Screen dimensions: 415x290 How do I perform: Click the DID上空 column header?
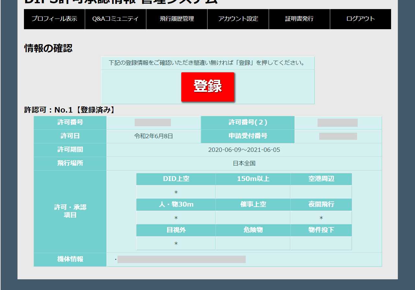click(176, 179)
